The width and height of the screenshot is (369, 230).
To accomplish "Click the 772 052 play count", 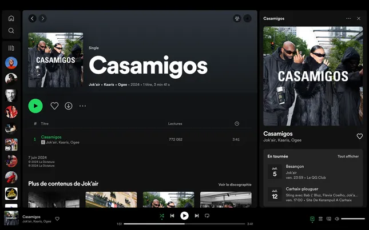I will pos(176,139).
